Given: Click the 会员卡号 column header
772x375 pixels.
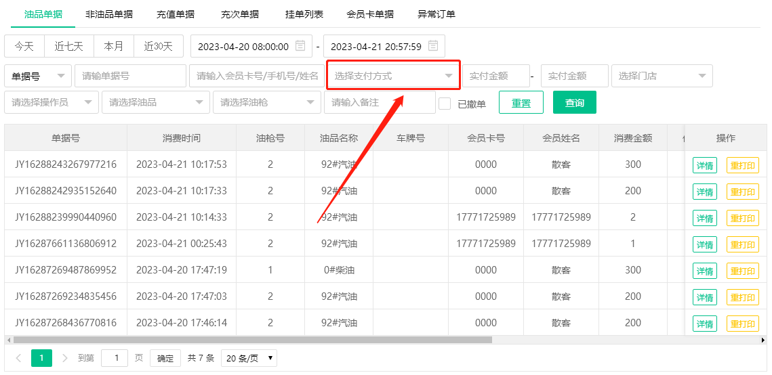Looking at the screenshot, I should 486,137.
